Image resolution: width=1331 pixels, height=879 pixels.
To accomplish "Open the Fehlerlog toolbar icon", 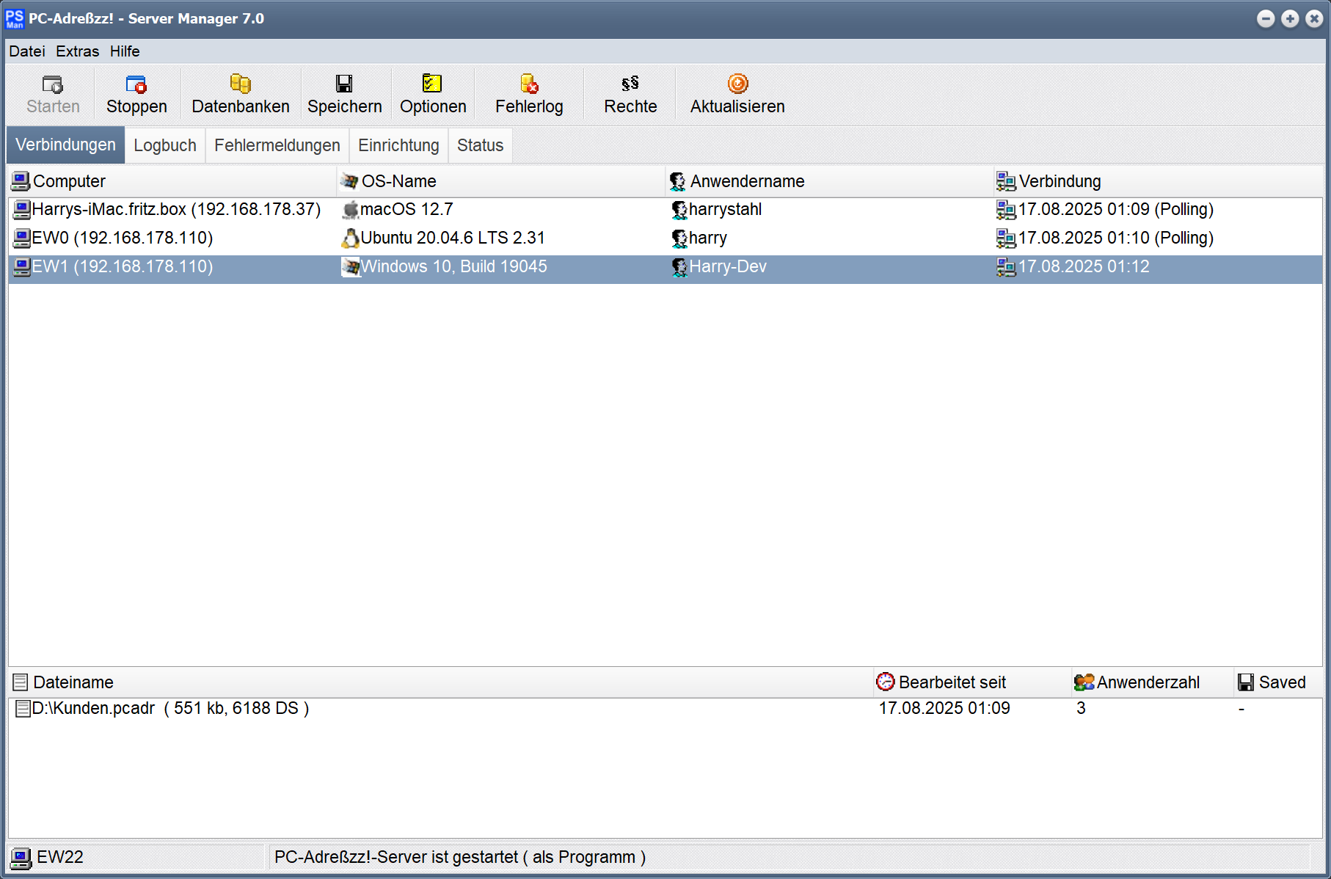I will [x=529, y=84].
